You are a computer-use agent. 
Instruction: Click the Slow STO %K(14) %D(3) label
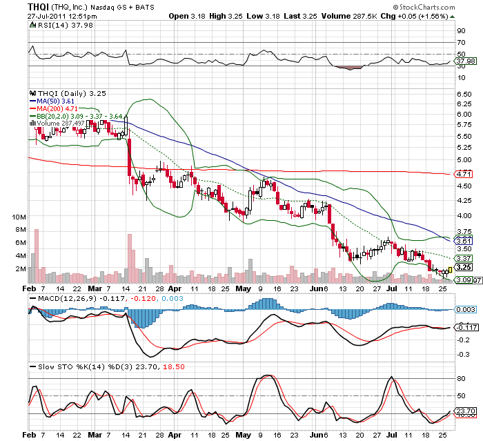(x=86, y=366)
